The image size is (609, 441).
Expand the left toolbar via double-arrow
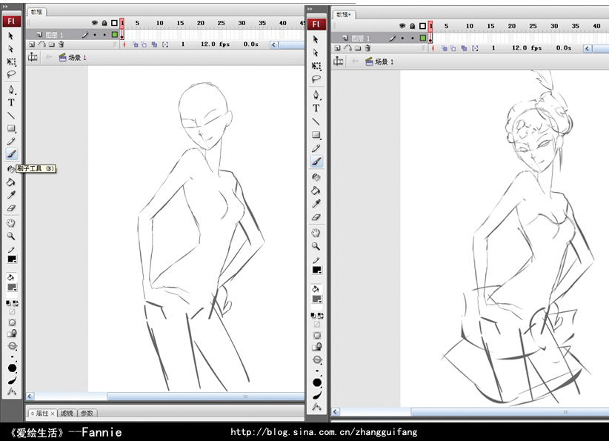(x=5, y=7)
